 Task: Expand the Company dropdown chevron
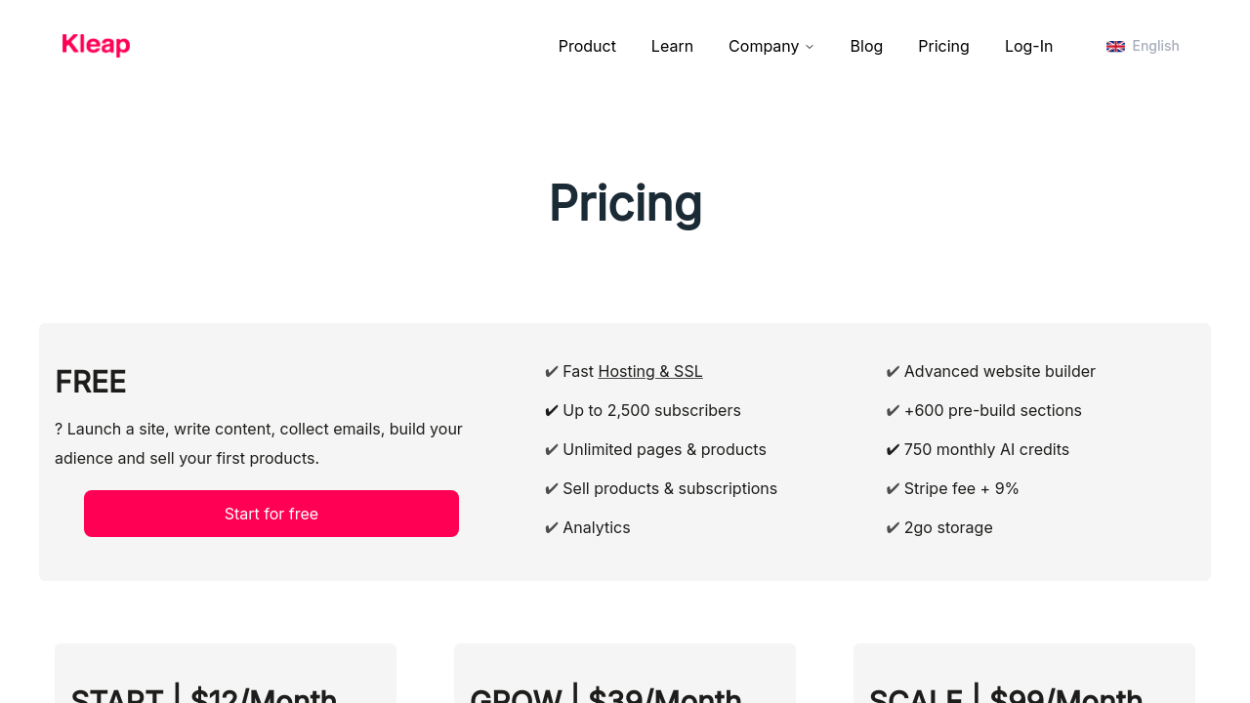(x=810, y=47)
